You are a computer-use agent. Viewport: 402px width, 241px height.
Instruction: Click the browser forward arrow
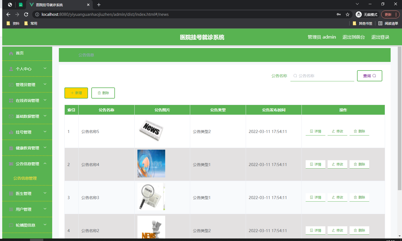17,14
